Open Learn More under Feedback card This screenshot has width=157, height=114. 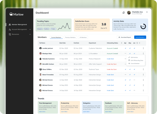pos(108,112)
